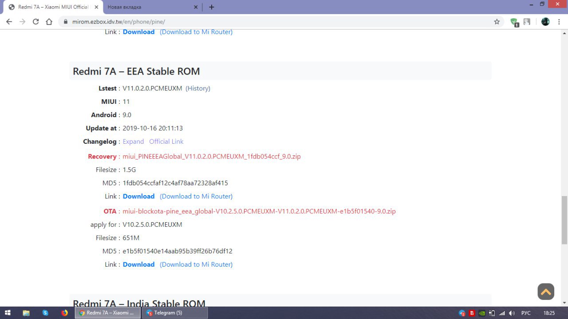Click the update time 2019-10-16 20:11:13
This screenshot has height=319, width=568.
tap(153, 128)
